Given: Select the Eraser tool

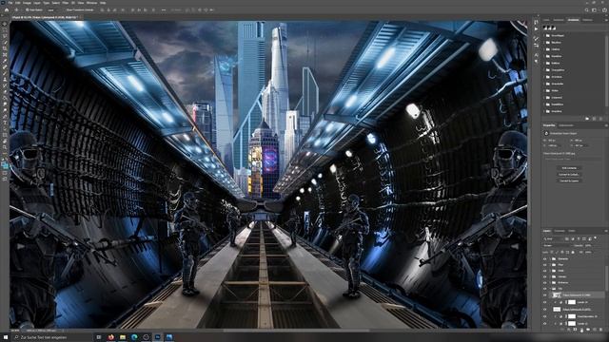Looking at the screenshot, I should [5, 92].
